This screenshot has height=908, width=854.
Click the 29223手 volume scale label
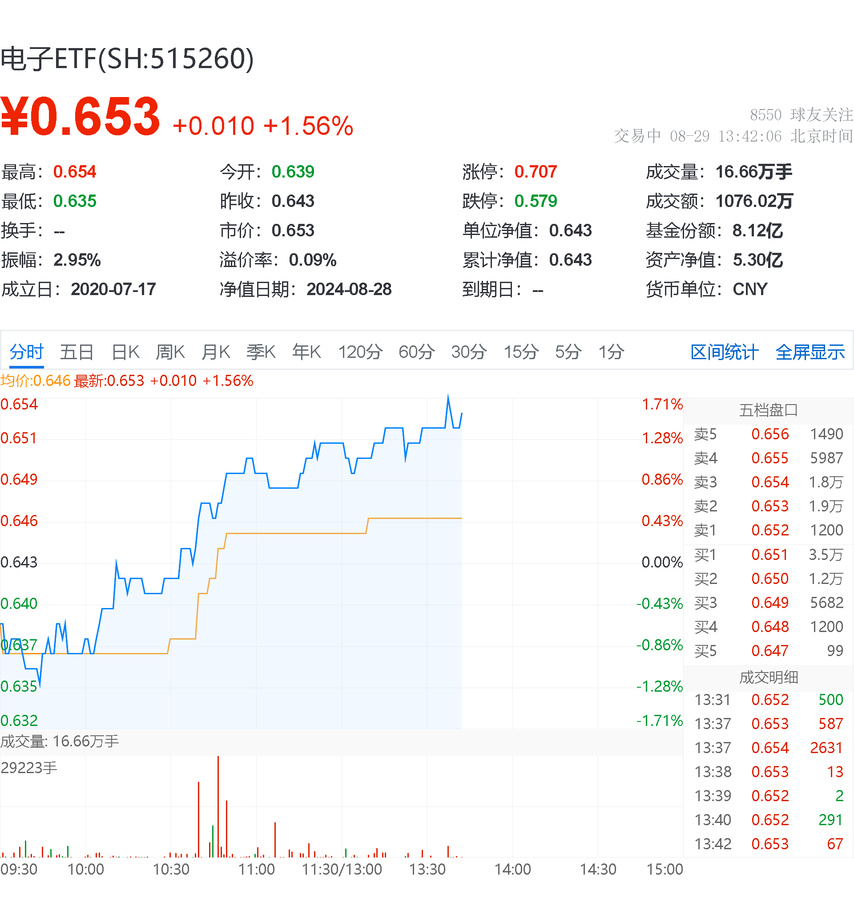[29, 768]
